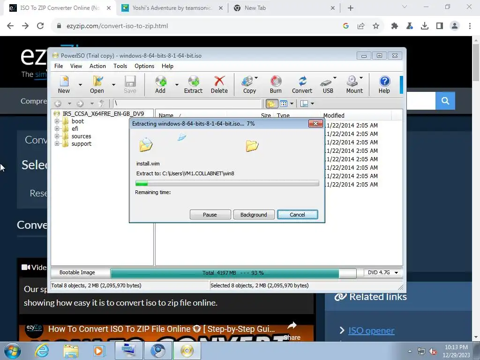Expand the sources folder tree node

[x=57, y=136]
